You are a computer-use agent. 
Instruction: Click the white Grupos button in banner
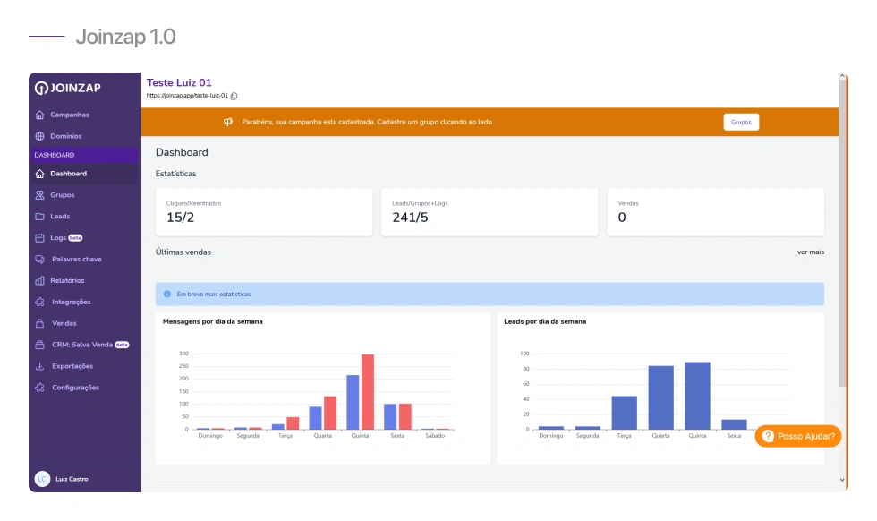741,122
